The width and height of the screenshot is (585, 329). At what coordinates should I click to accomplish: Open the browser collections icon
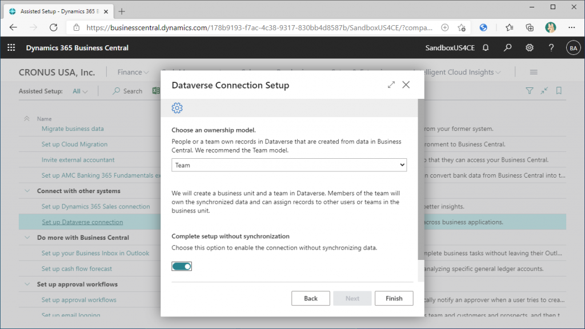pos(530,27)
